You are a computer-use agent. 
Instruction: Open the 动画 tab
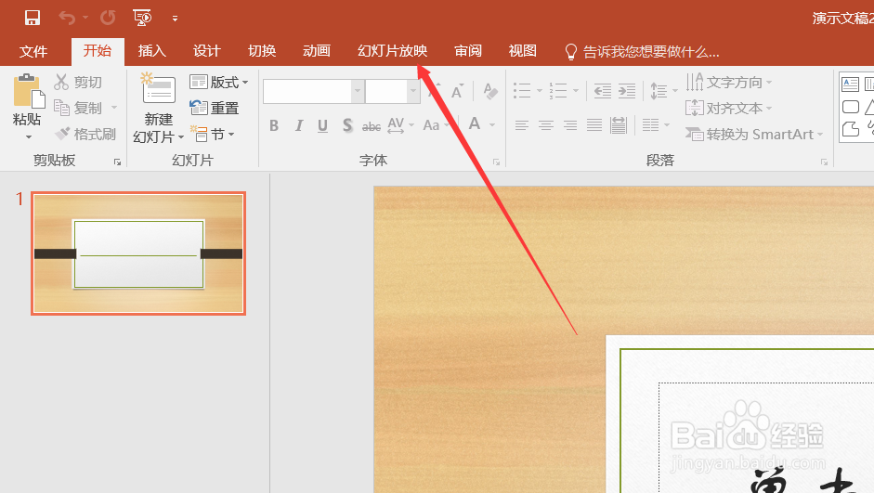tap(317, 51)
